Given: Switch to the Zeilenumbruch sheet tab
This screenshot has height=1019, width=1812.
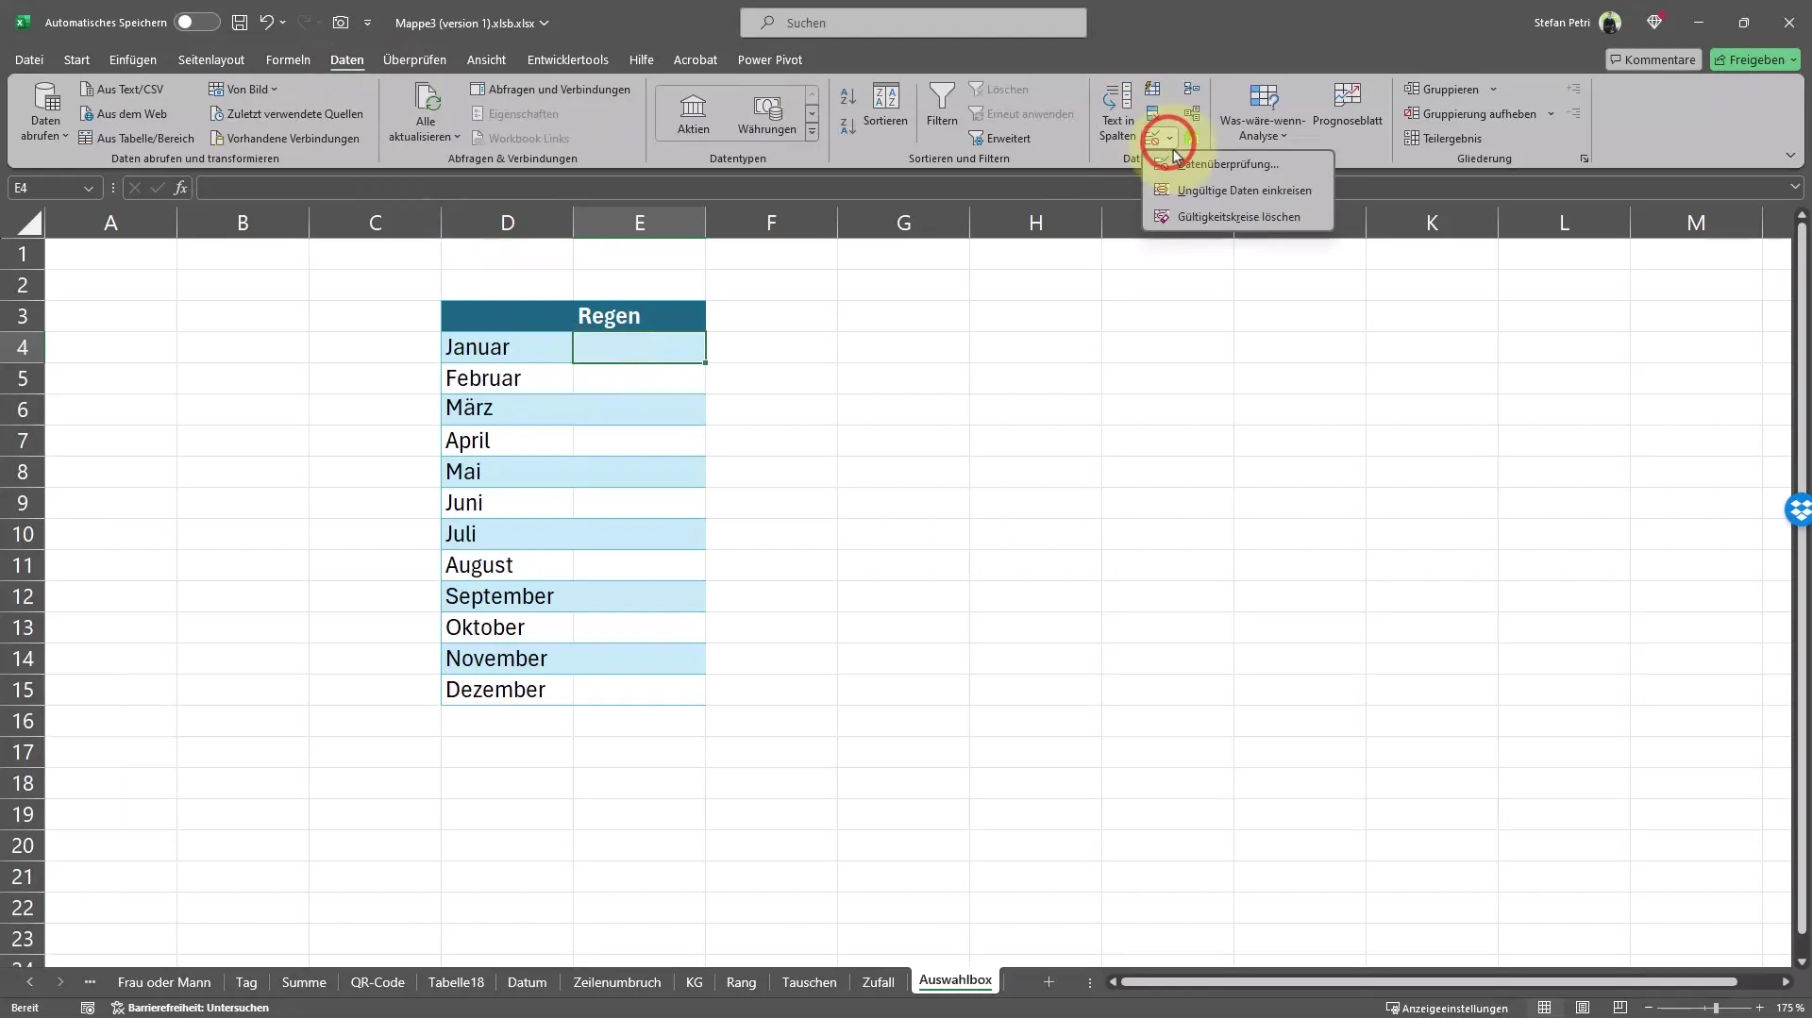Looking at the screenshot, I should click(x=617, y=982).
